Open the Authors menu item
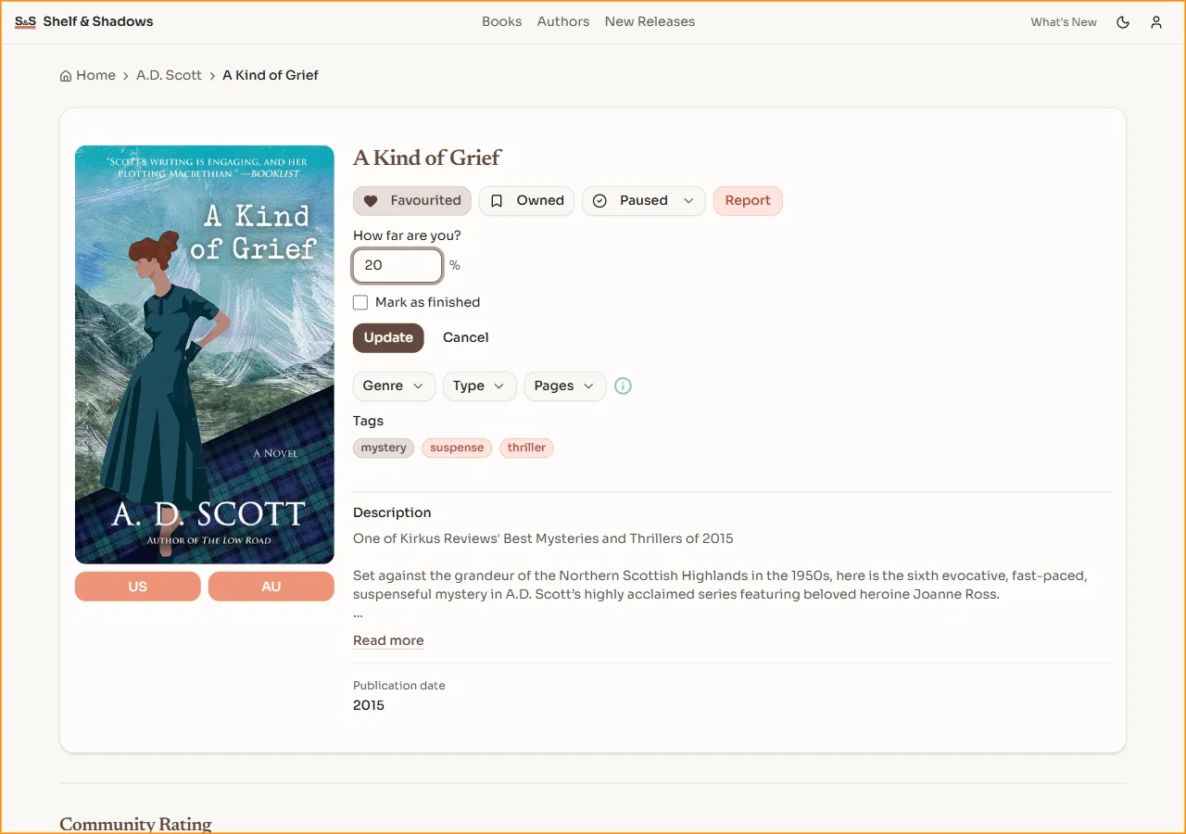This screenshot has width=1186, height=834. coord(563,21)
